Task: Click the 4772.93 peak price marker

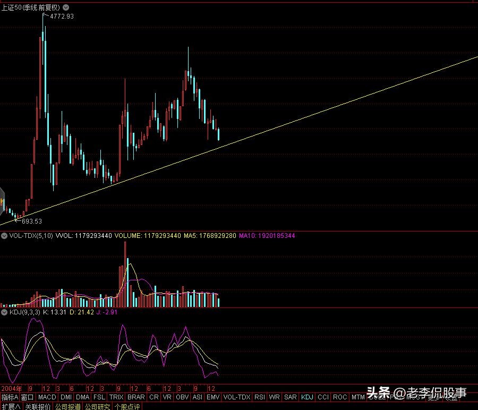Action: 61,16
